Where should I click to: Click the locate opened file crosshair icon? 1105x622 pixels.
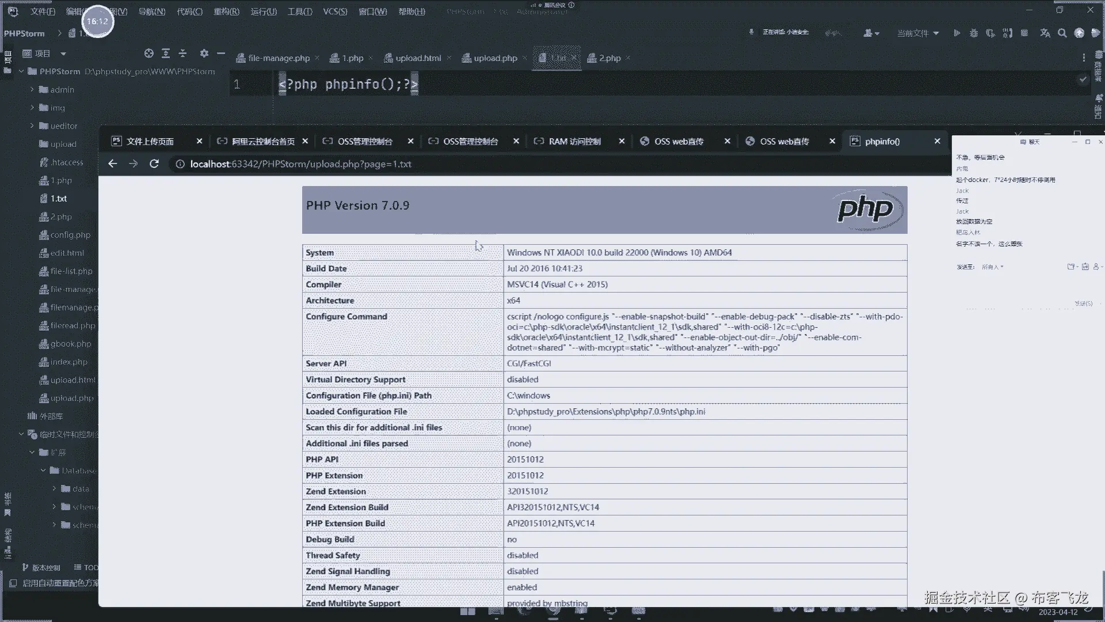pos(148,54)
